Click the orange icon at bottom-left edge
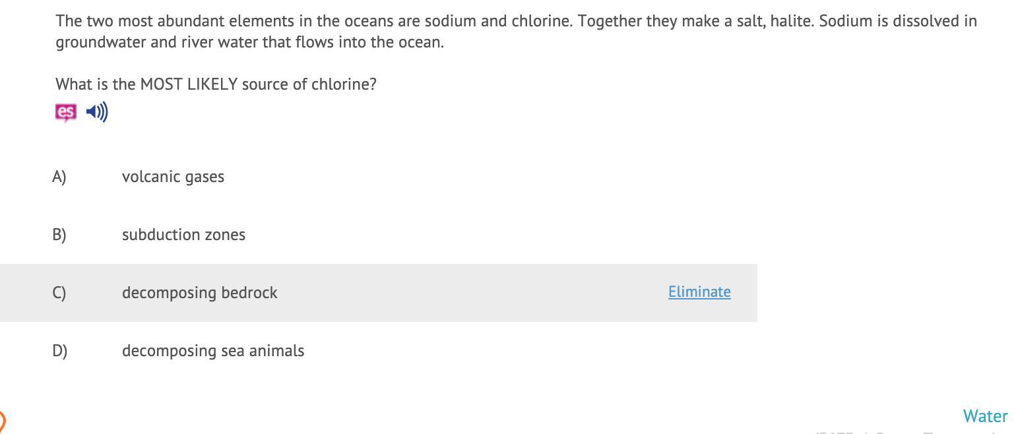The height and width of the screenshot is (434, 1016). [2, 421]
